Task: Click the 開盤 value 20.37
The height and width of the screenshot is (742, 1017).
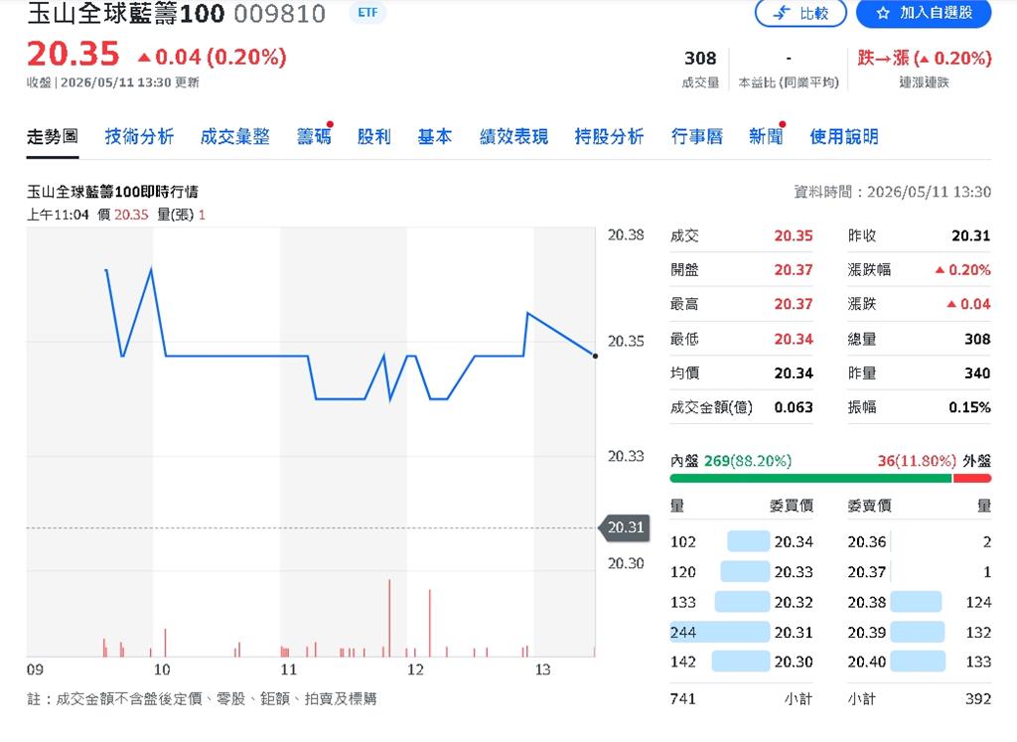Action: 794,270
